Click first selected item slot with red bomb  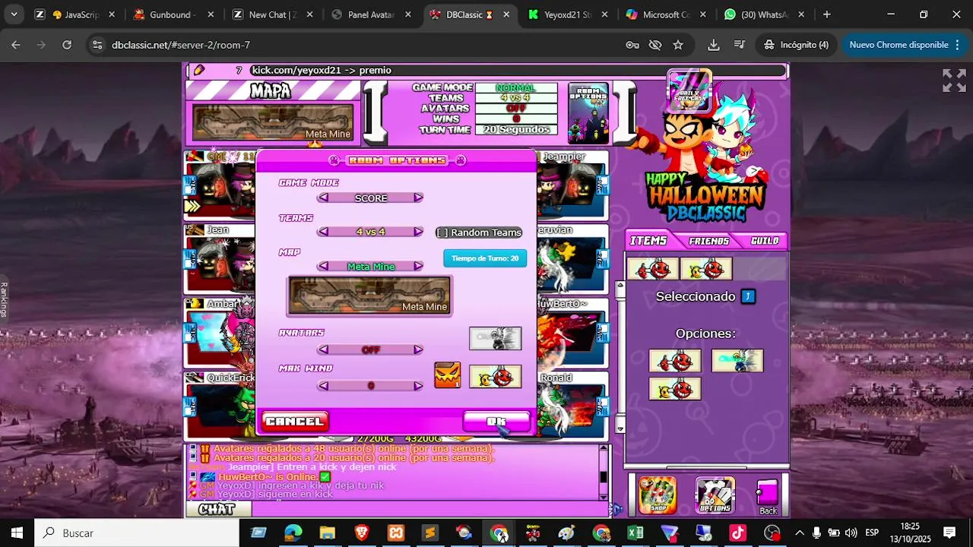click(653, 269)
